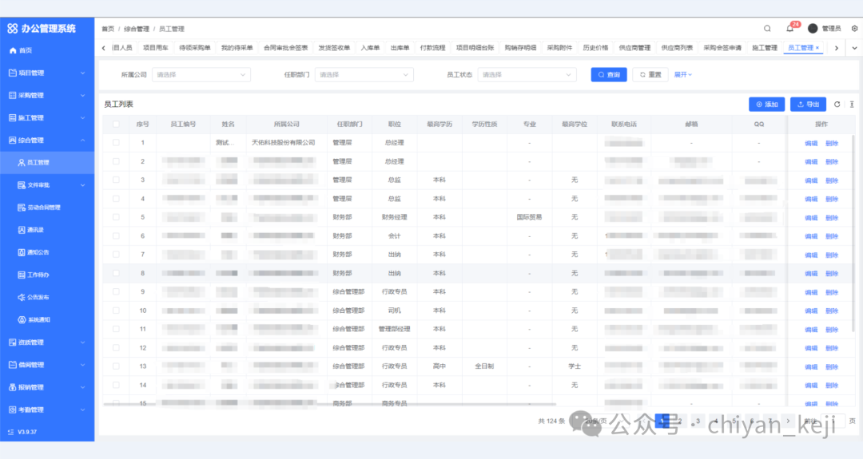Open 通讯录 in the sidebar
This screenshot has width=863, height=459.
[x=31, y=230]
